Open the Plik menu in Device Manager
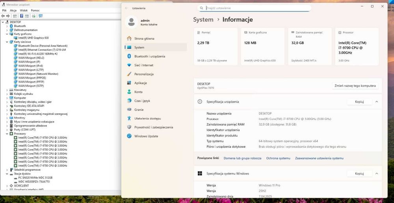Image resolution: width=394 pixels, height=203 pixels. (x=4, y=11)
